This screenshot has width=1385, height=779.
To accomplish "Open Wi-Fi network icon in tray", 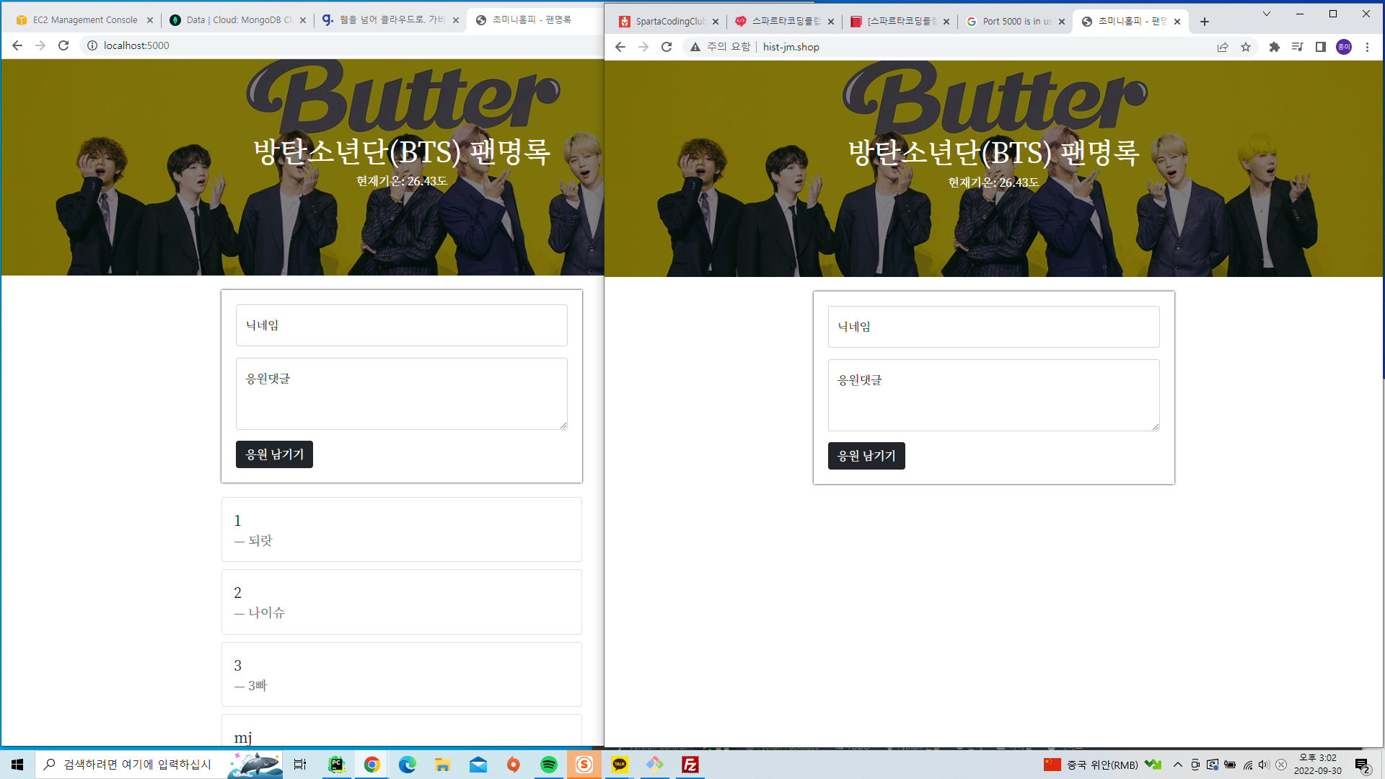I will (x=1247, y=765).
